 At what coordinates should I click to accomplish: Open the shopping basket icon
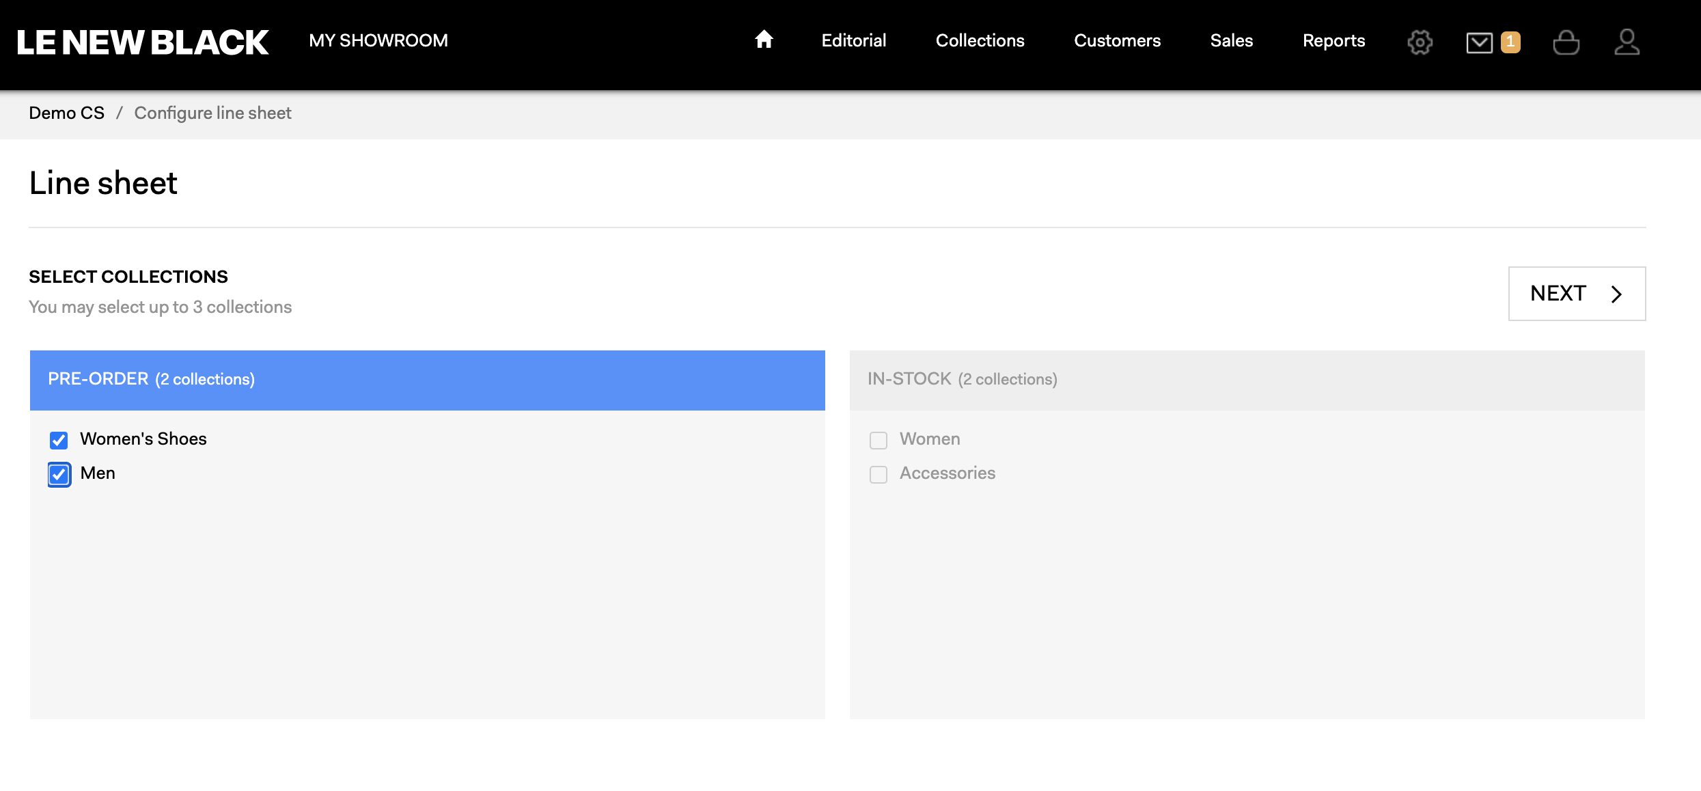point(1566,42)
